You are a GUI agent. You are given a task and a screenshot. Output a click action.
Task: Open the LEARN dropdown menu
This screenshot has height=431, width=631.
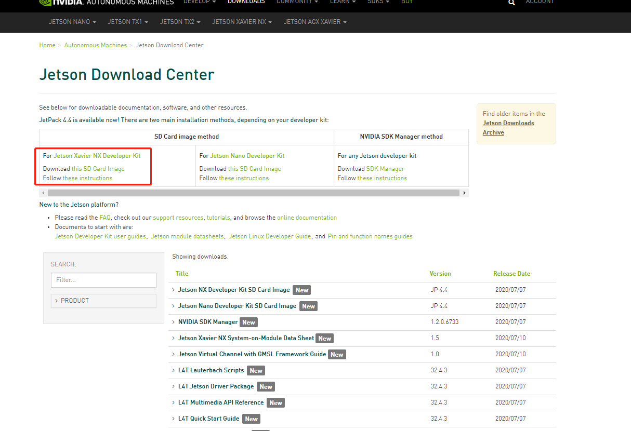pos(343,2)
